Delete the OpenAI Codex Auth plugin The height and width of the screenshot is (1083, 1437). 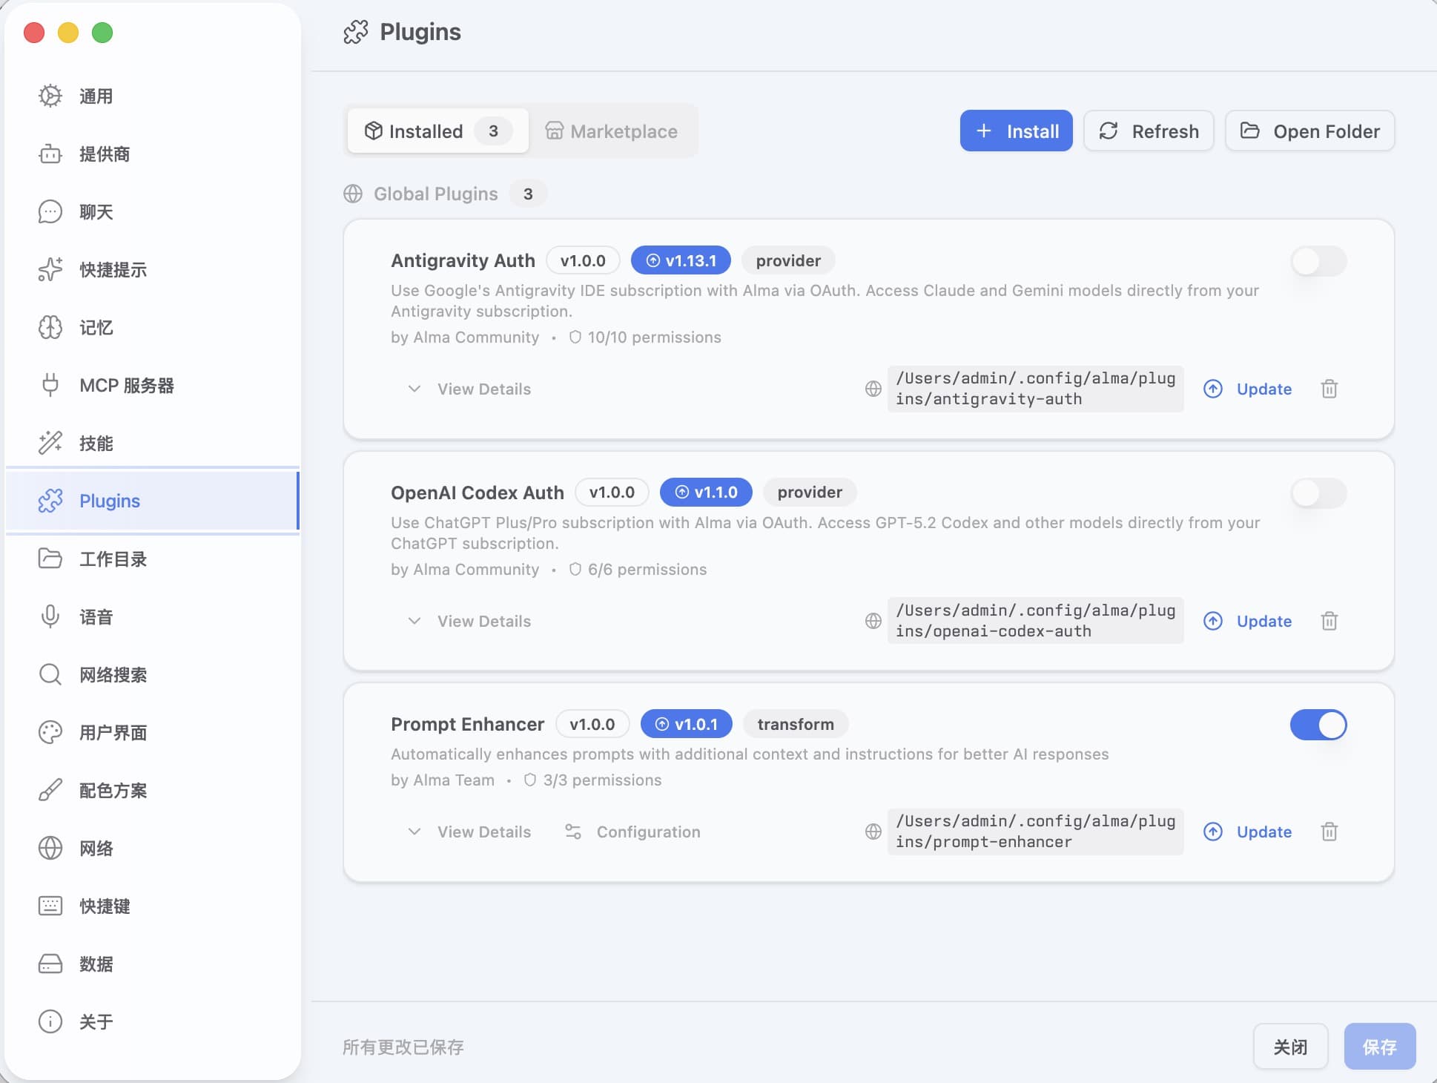pos(1329,621)
